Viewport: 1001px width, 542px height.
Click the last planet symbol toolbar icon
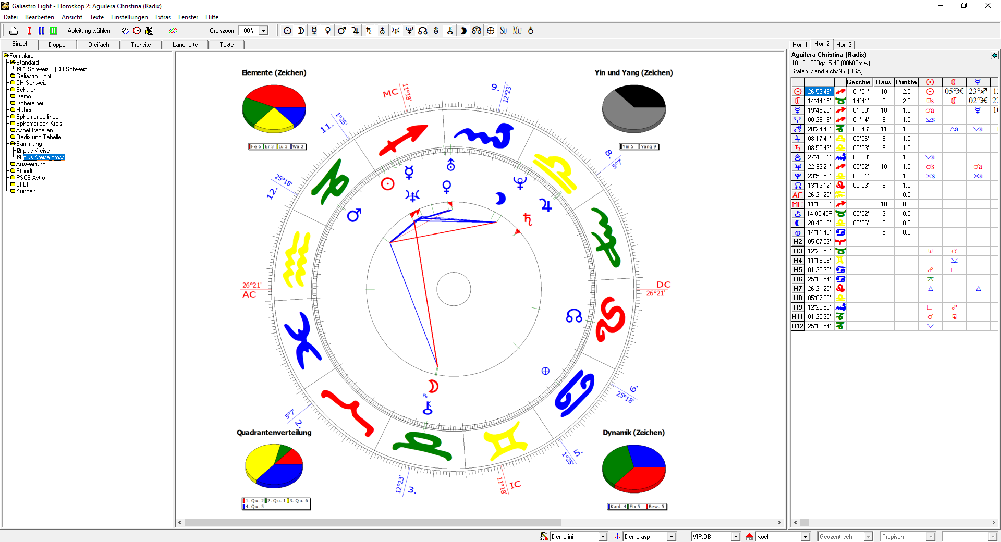point(531,31)
